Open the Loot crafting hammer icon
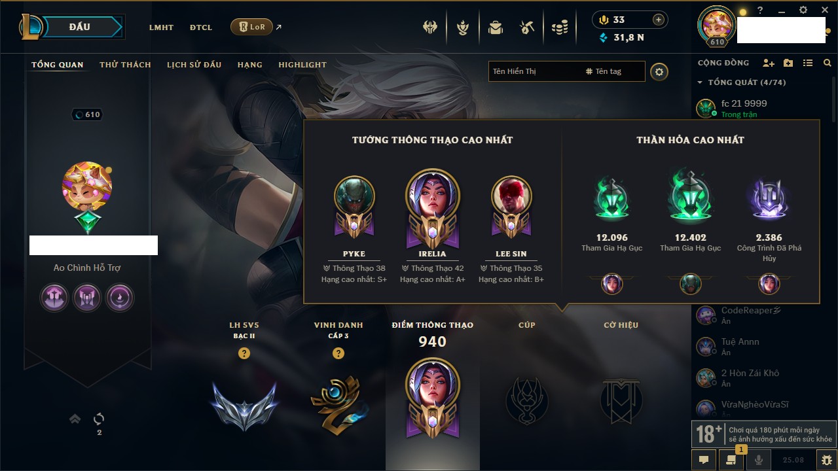The height and width of the screenshot is (471, 838). (527, 27)
